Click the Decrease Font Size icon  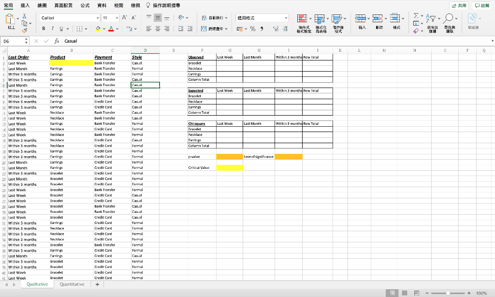pyautogui.click(x=133, y=18)
